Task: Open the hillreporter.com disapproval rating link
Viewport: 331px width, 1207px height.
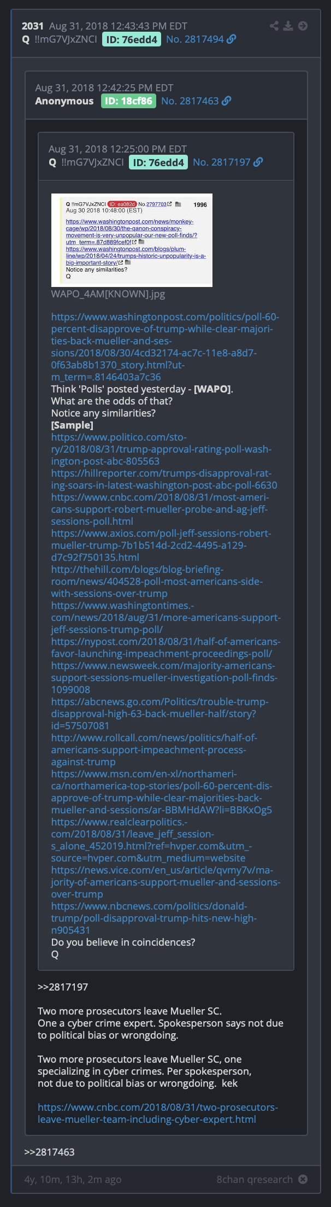Action: [164, 479]
